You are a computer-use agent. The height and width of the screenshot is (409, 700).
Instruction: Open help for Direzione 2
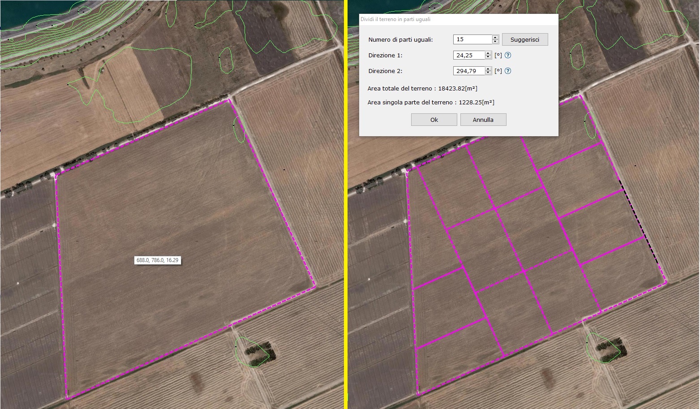click(x=508, y=71)
